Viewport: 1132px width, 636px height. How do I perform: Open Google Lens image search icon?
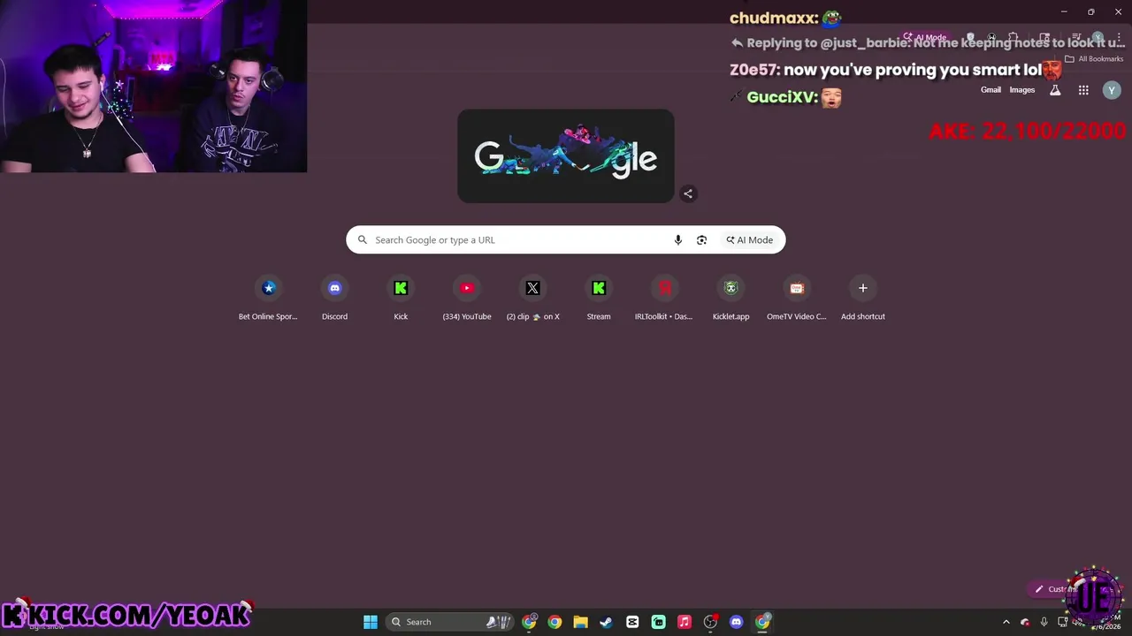click(x=701, y=240)
